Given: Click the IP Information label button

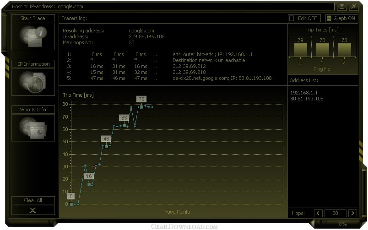Looking at the screenshot, I should [33, 64].
